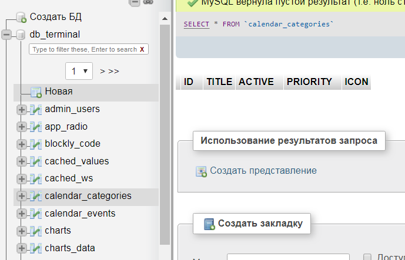405x260 pixels.
Task: Open the charts_data table
Action: (x=70, y=248)
